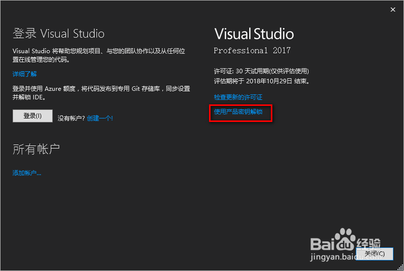Screen dimensions: 404x271
Task: Click the Baidu paw print logo icon
Action: click(x=345, y=239)
